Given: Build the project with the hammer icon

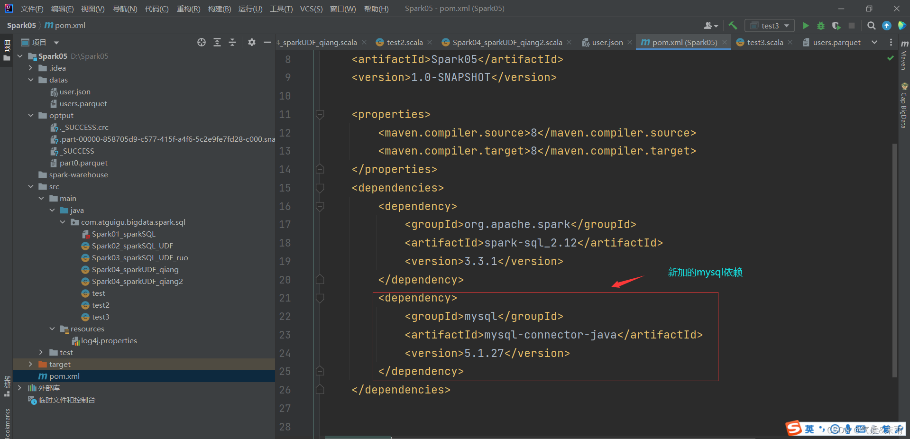Looking at the screenshot, I should pyautogui.click(x=733, y=26).
